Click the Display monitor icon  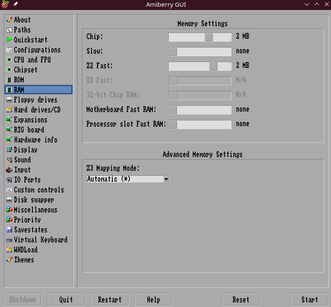(9, 150)
